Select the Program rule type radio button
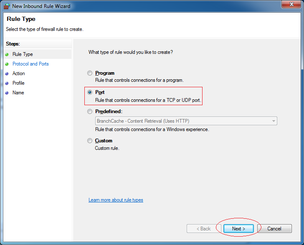This screenshot has height=245, width=304. [89, 73]
